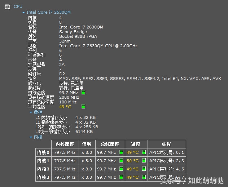Viewport: 228px width, 187px height.
Task: Click the green graph icon beside 平均温度 49 °C
Action: (83, 106)
